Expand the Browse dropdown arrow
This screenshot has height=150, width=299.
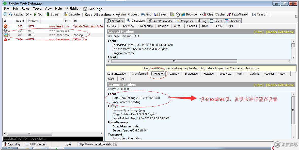point(200,14)
